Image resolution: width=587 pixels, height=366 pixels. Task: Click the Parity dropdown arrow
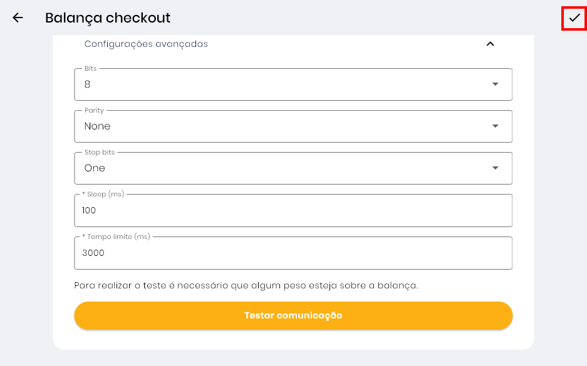tap(495, 126)
